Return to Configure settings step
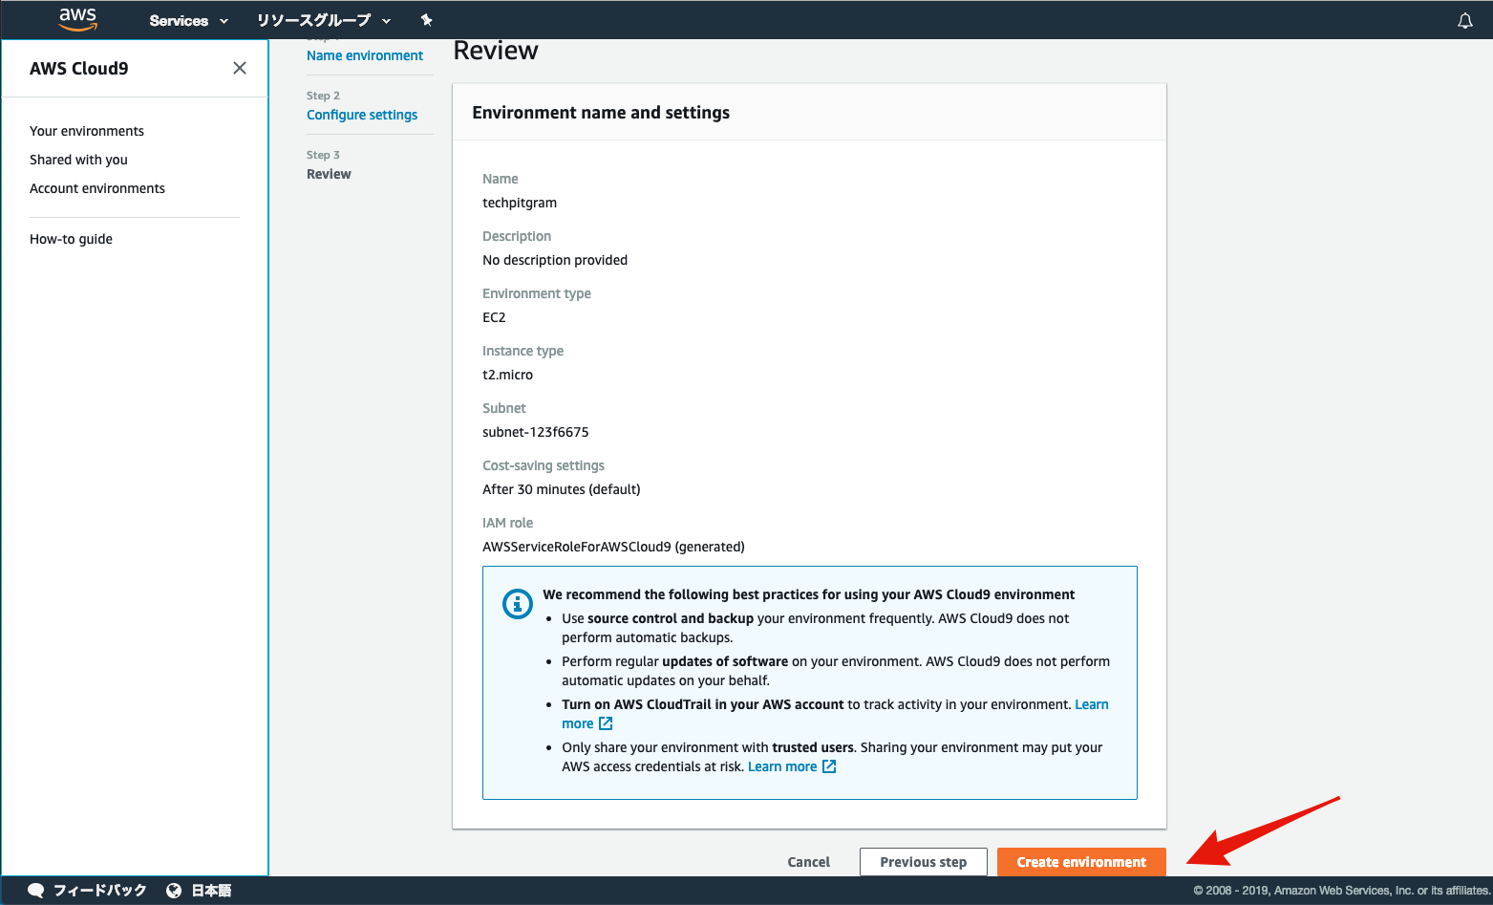 click(x=362, y=115)
